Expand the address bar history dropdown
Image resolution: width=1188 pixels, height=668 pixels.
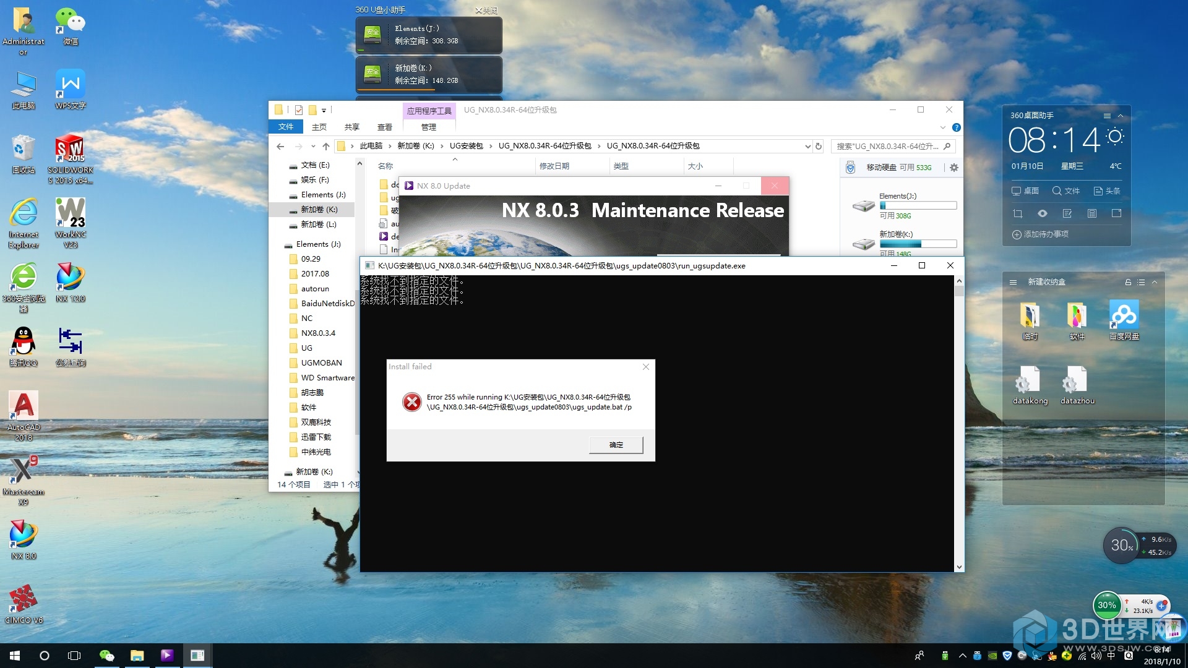807,147
